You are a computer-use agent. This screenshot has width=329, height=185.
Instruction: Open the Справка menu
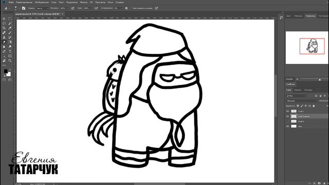point(120,2)
